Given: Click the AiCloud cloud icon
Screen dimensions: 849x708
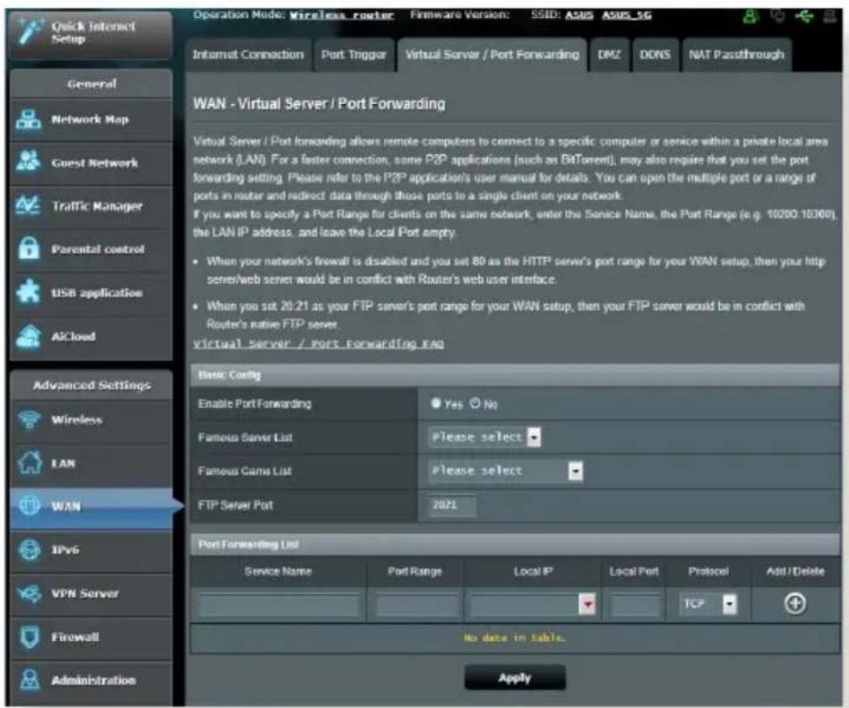Looking at the screenshot, I should coord(28,336).
